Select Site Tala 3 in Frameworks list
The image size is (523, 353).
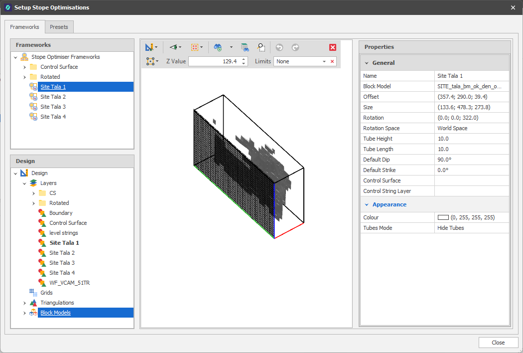point(53,107)
